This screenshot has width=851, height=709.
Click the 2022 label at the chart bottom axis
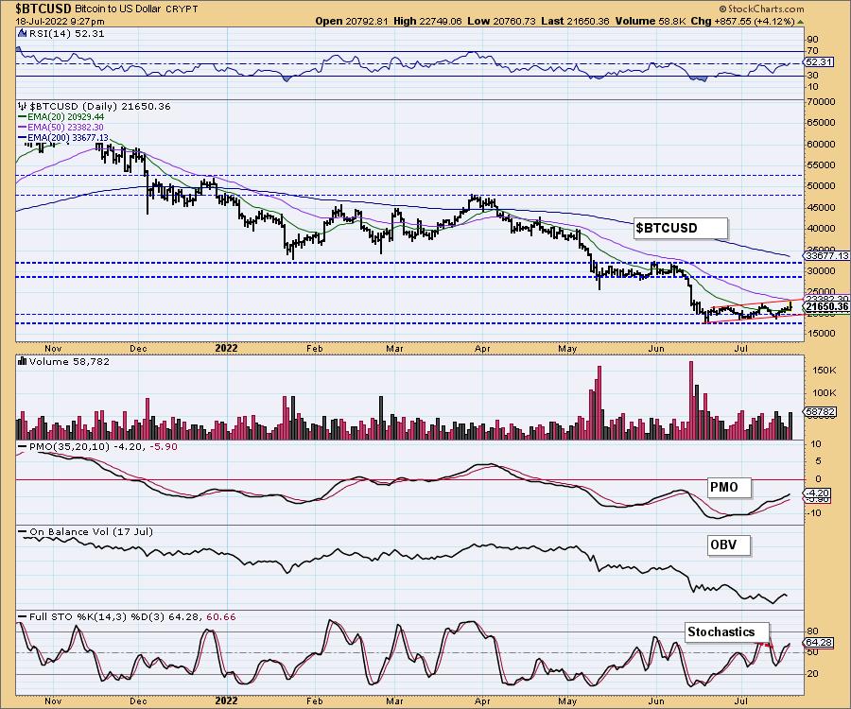(x=226, y=700)
